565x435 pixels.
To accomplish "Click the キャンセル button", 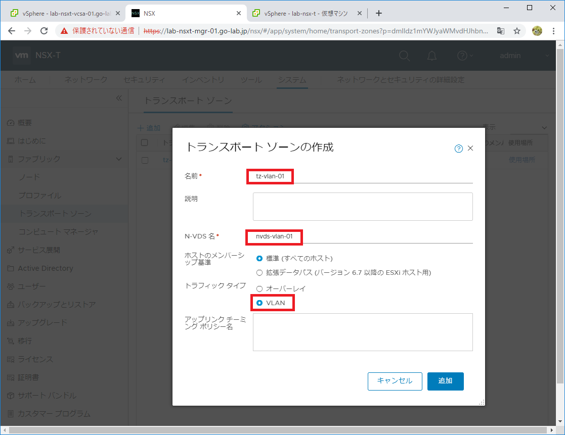I will click(395, 381).
